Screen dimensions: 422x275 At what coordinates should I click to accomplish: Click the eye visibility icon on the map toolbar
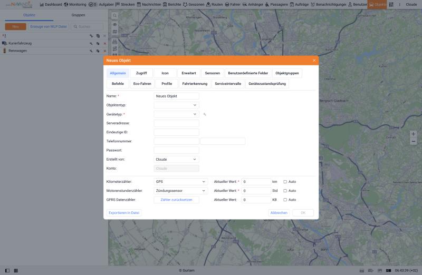pyautogui.click(x=114, y=24)
